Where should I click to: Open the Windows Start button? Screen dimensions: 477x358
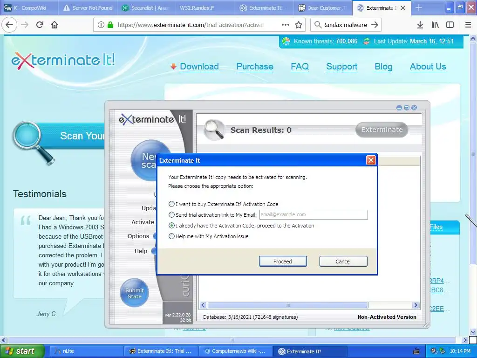click(x=22, y=351)
